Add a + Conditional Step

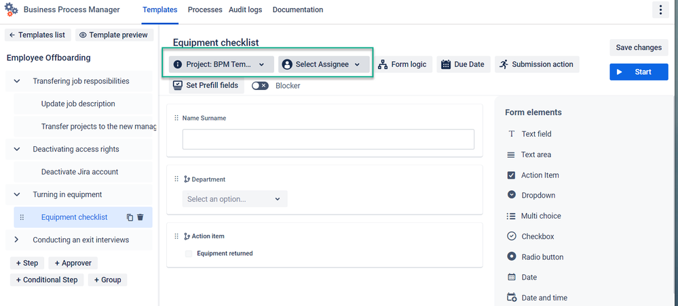click(47, 280)
